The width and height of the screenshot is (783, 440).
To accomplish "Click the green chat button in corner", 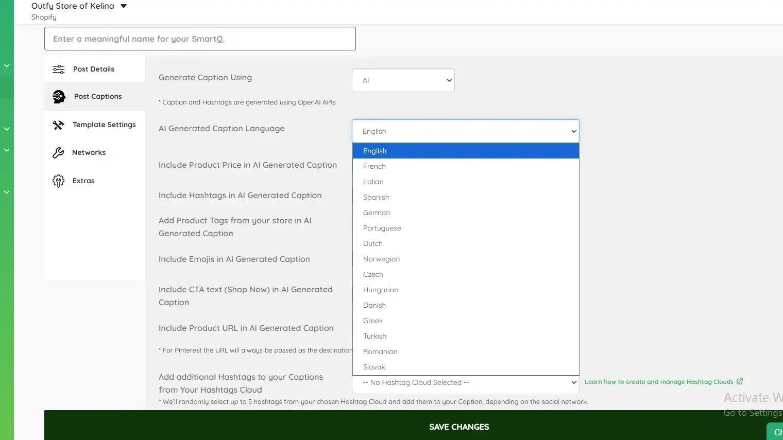I will pyautogui.click(x=775, y=432).
